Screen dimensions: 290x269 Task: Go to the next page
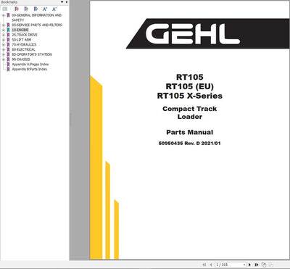coord(249,265)
